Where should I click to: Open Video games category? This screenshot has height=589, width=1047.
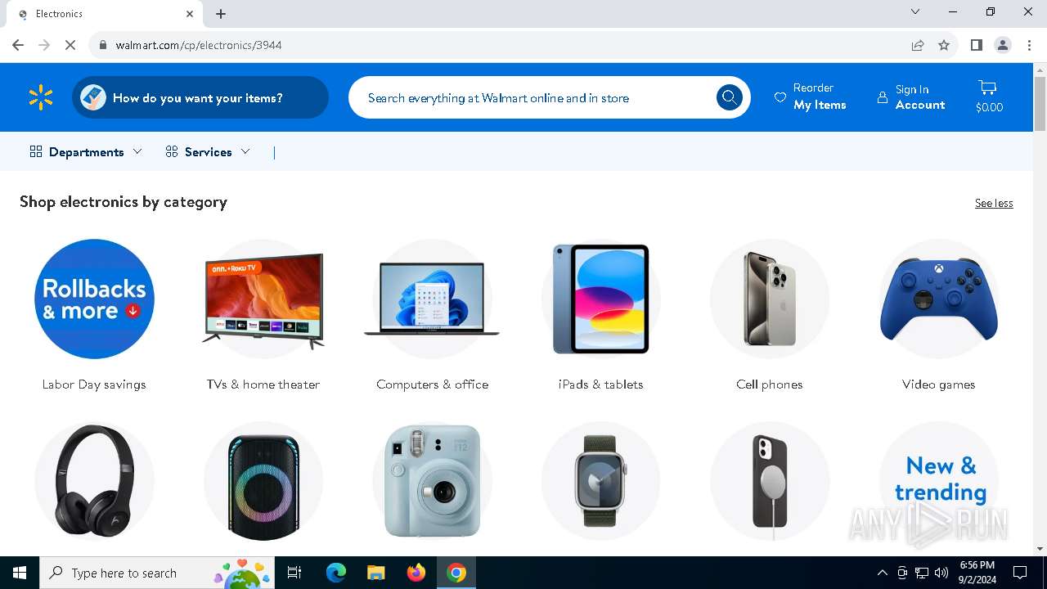click(939, 315)
